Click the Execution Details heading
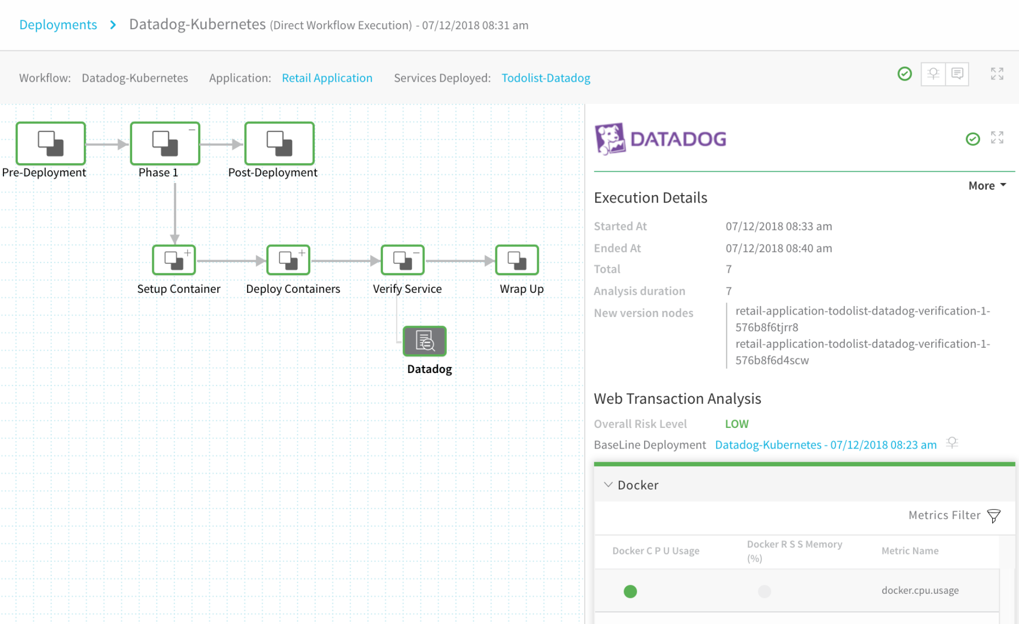The height and width of the screenshot is (624, 1019). (651, 198)
